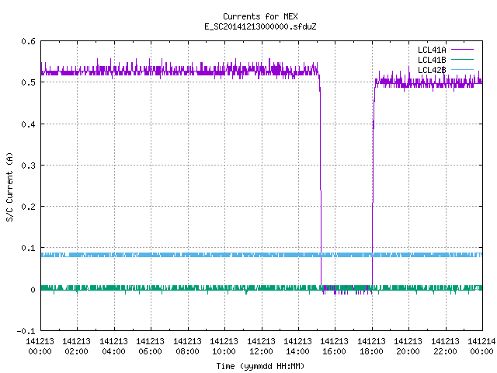The height and width of the screenshot is (373, 497).
Task: Click the purple LCL41A rising edge at 18:00
Action: (x=373, y=184)
